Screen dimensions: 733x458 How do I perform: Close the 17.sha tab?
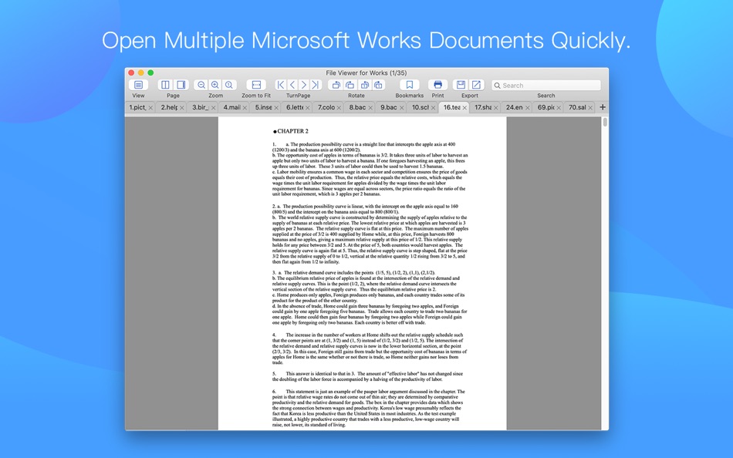coord(496,107)
